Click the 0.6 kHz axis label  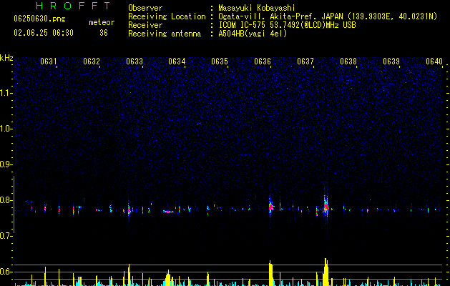click(6, 272)
